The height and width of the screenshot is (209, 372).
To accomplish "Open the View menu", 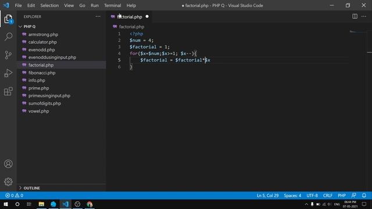I will [69, 5].
